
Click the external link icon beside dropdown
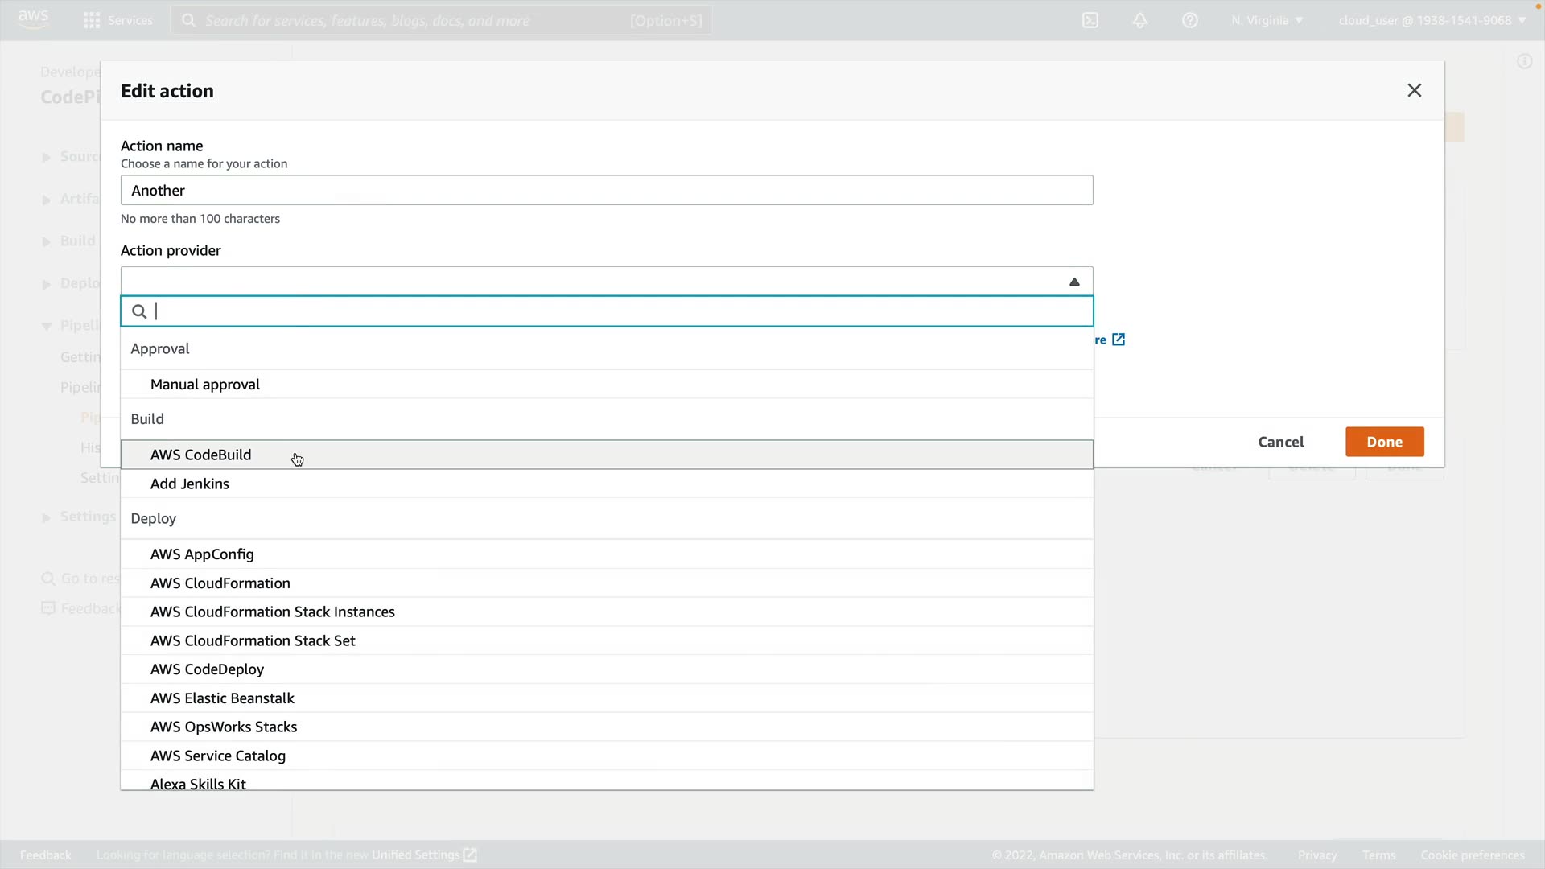click(x=1119, y=340)
